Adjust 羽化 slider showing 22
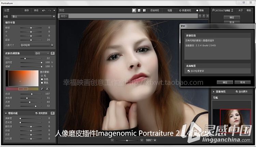This screenshot has height=147, width=256. tap(31, 58)
